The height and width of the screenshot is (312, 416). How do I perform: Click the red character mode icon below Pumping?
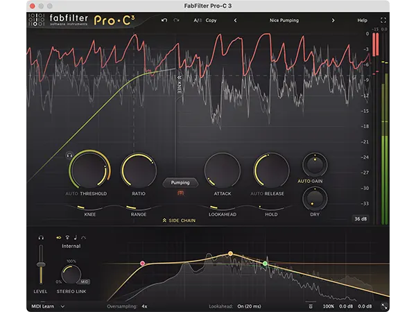180,193
